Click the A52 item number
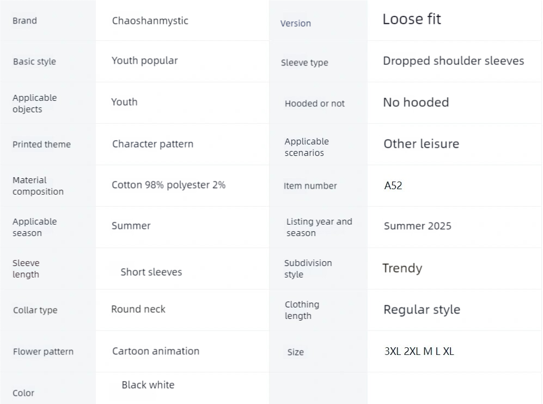 (393, 185)
